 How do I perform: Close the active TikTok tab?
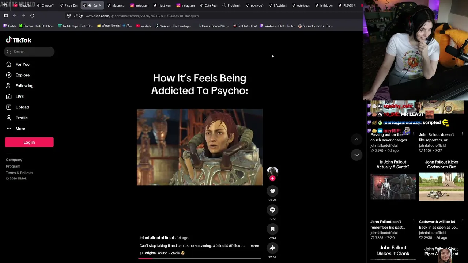[100, 5]
